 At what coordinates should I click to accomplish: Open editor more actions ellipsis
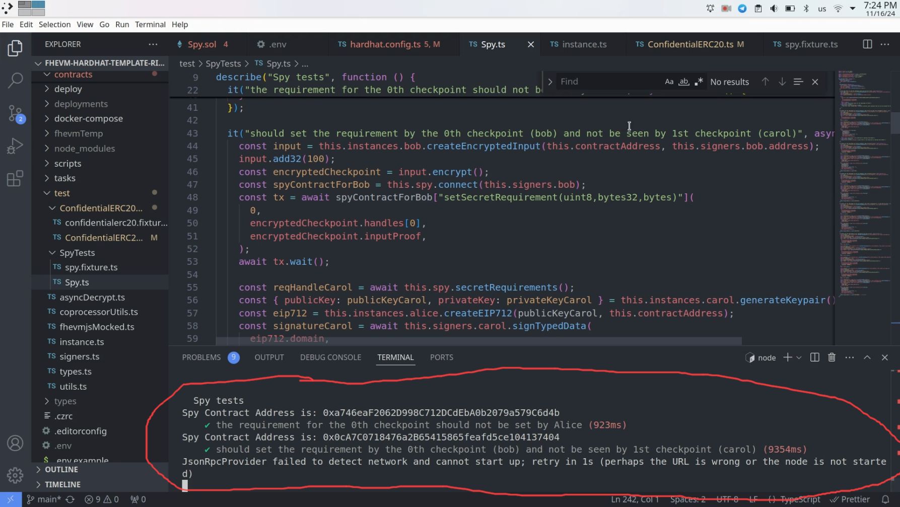pyautogui.click(x=885, y=44)
